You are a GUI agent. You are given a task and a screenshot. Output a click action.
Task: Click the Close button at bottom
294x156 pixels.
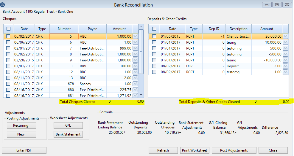[273, 150]
